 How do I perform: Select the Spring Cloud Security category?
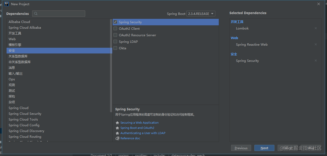point(25,114)
